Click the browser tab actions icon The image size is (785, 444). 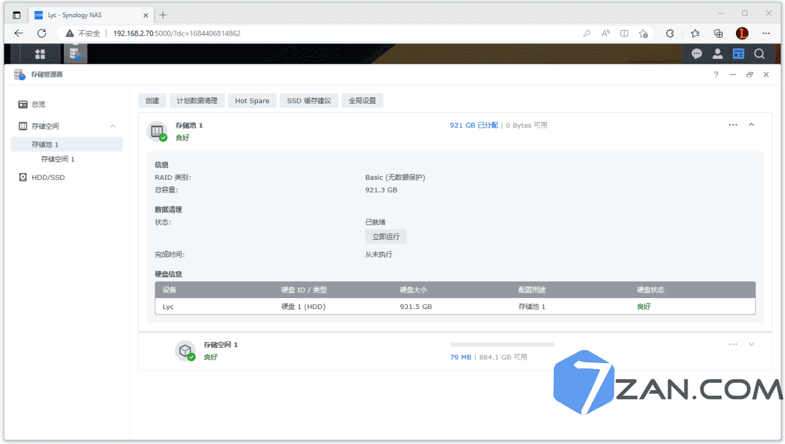coord(17,15)
